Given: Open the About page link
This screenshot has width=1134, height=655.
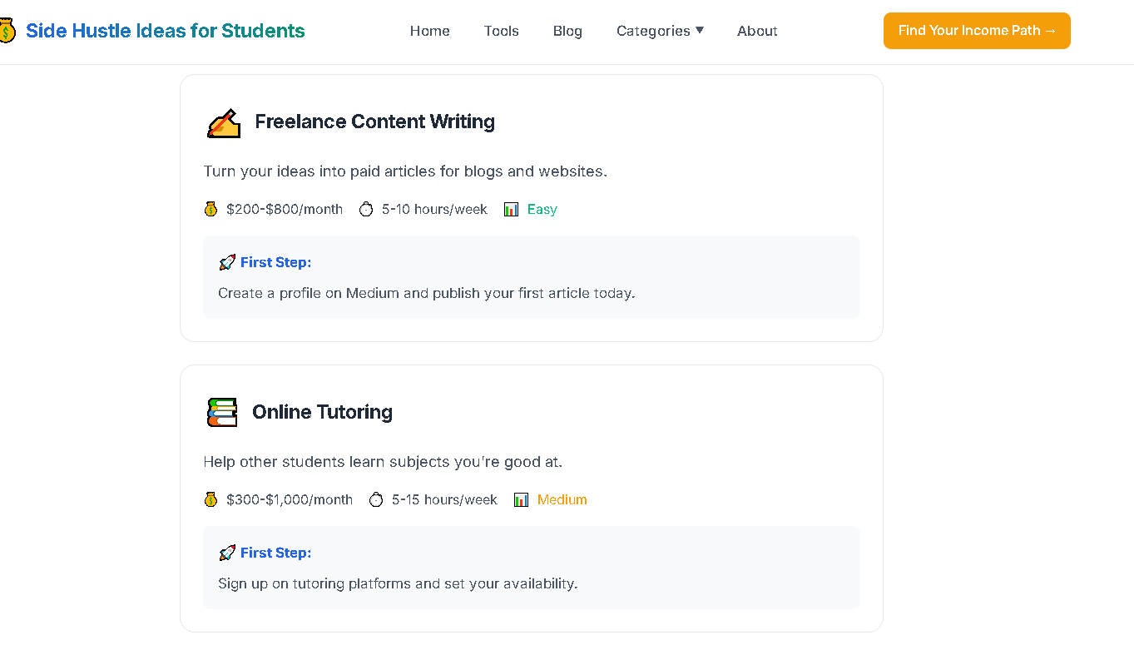Looking at the screenshot, I should point(756,31).
